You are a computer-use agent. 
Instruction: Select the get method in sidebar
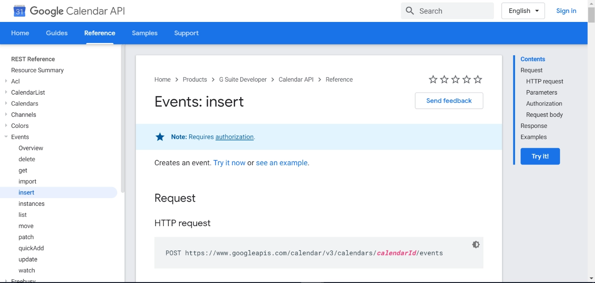tap(23, 170)
